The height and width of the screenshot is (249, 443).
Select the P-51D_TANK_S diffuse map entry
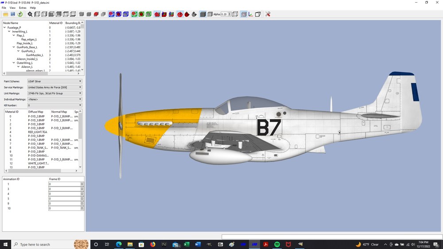coord(38,148)
